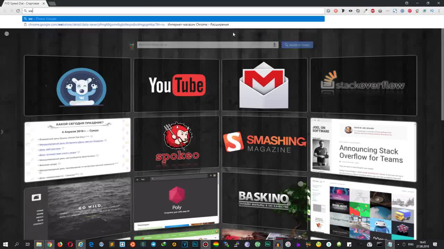Open Photoshop from the taskbar

point(195,245)
